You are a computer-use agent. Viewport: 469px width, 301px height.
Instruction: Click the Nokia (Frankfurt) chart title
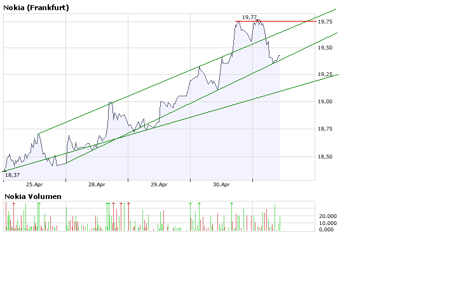click(36, 8)
